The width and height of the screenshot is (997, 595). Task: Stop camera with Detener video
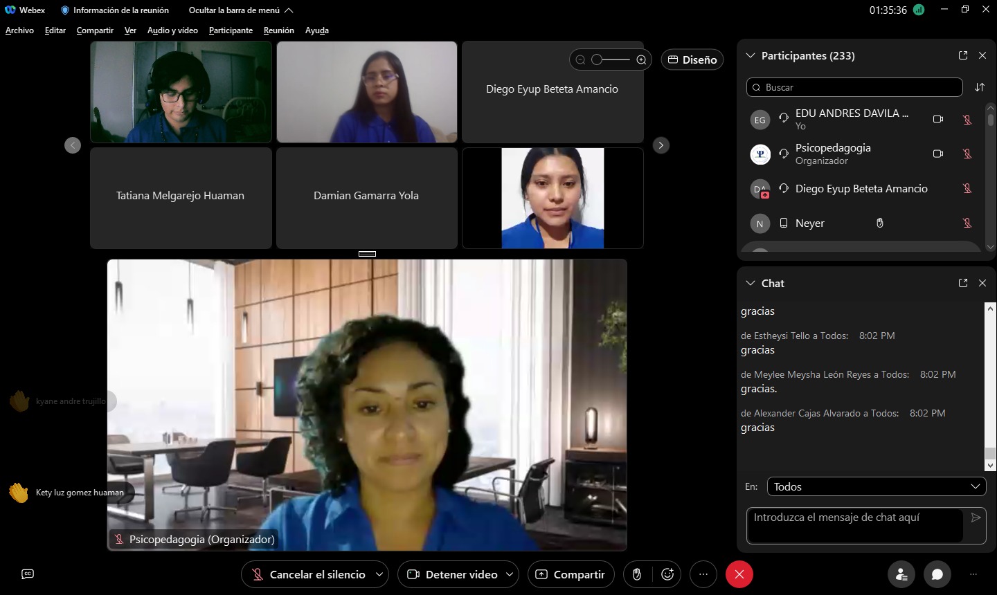coord(453,574)
